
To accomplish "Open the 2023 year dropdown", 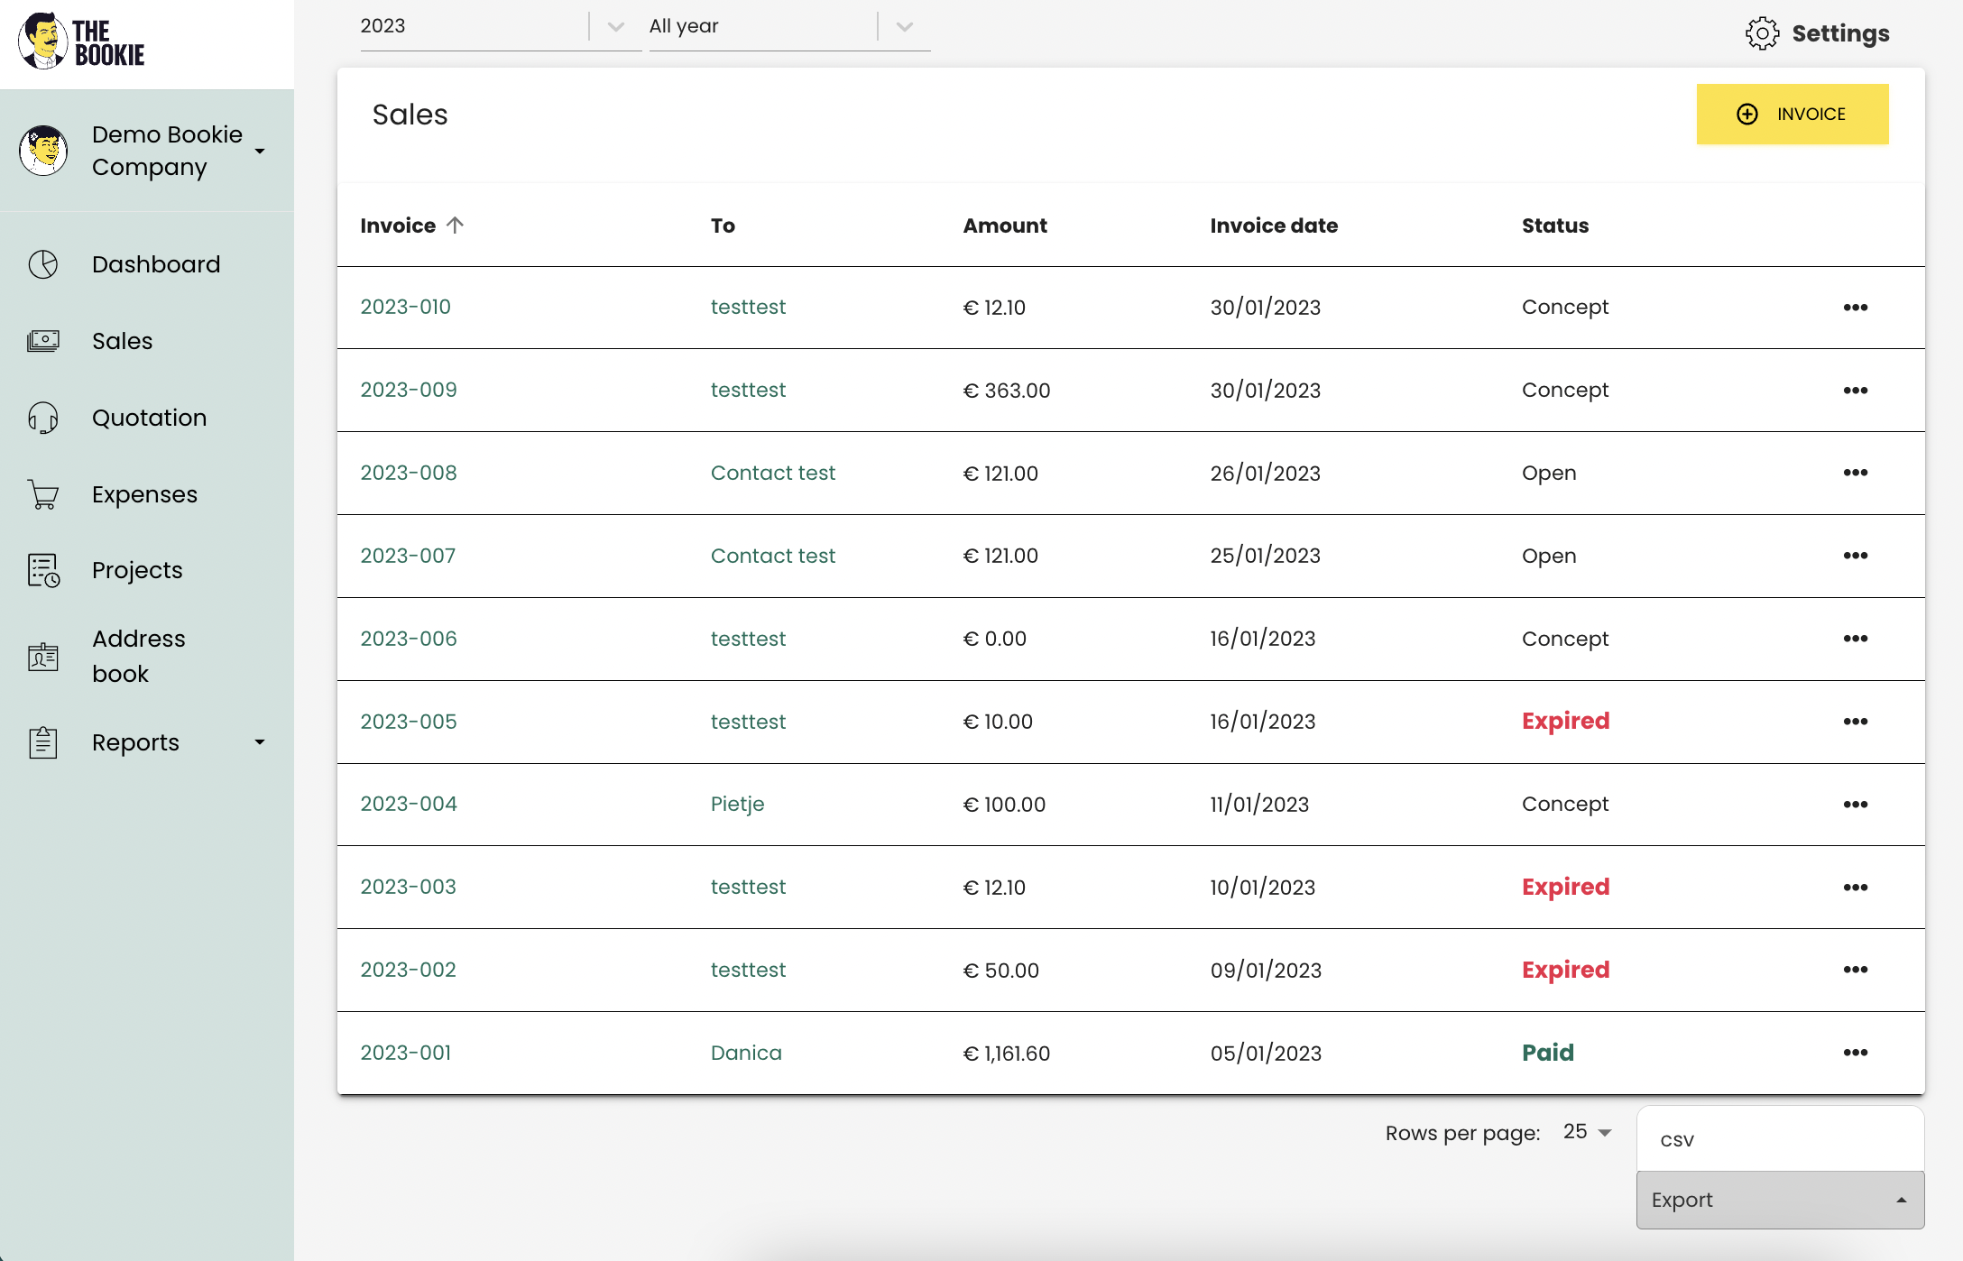I will point(616,27).
